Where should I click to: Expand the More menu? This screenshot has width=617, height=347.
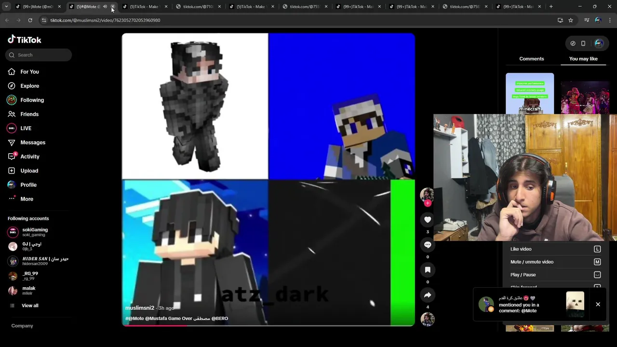[27, 199]
